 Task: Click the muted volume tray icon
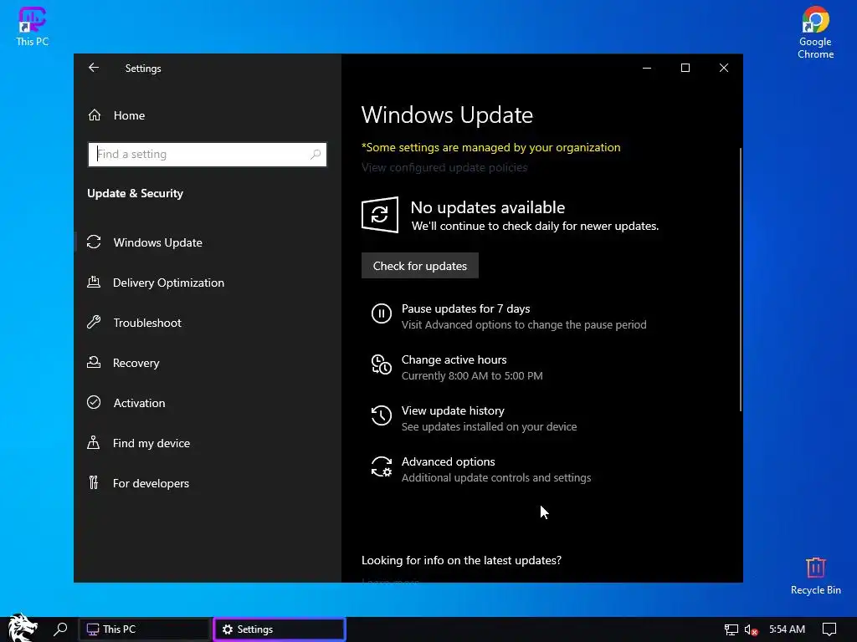751,629
